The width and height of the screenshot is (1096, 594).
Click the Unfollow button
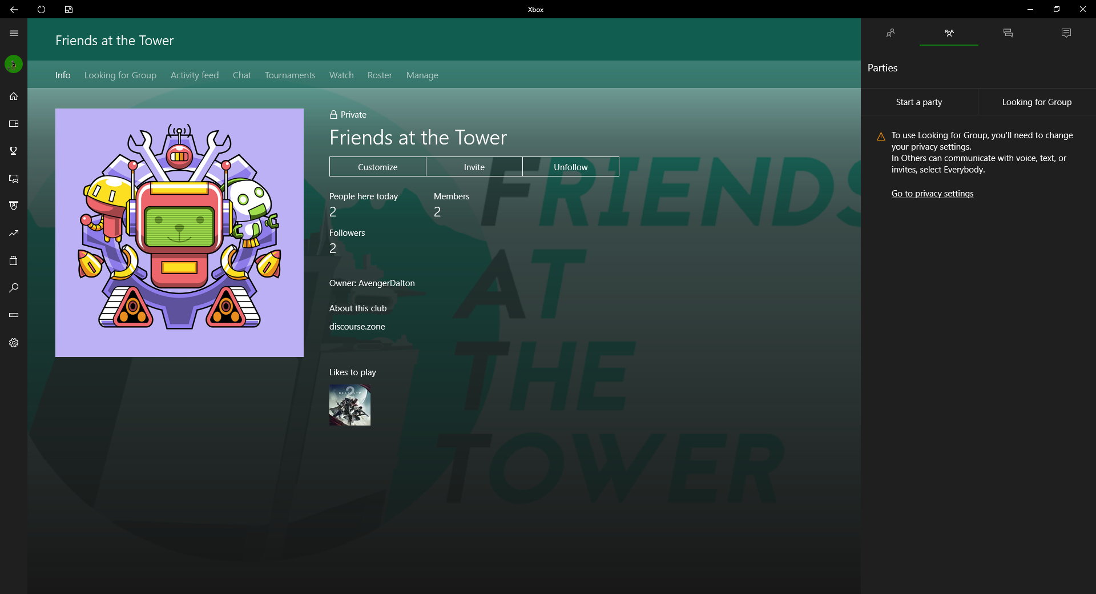pyautogui.click(x=570, y=167)
